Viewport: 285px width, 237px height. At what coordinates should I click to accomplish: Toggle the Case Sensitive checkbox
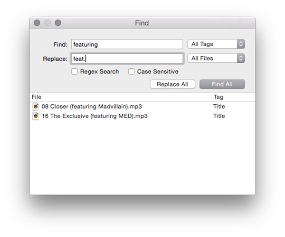pos(131,72)
